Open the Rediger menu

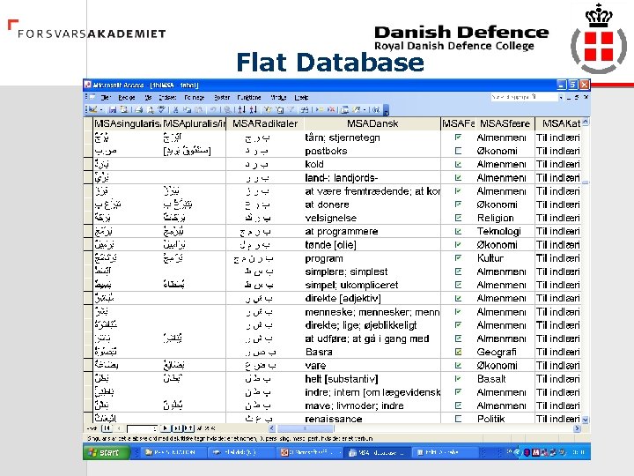[127, 98]
